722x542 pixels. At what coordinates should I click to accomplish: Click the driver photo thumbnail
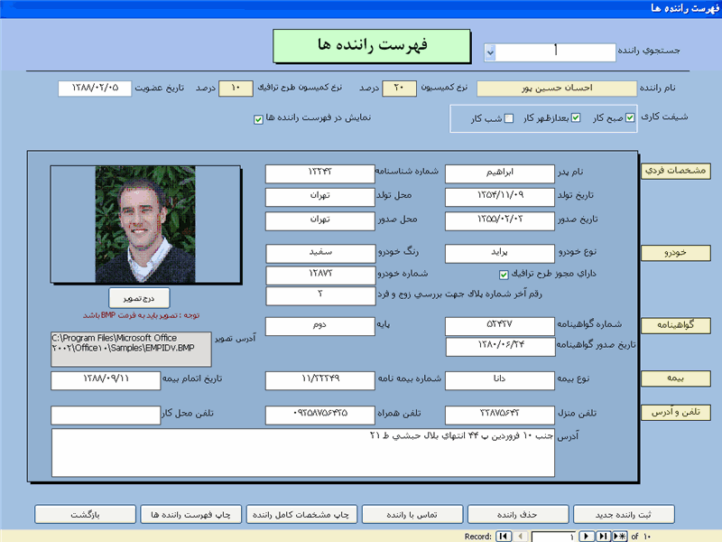tap(145, 224)
